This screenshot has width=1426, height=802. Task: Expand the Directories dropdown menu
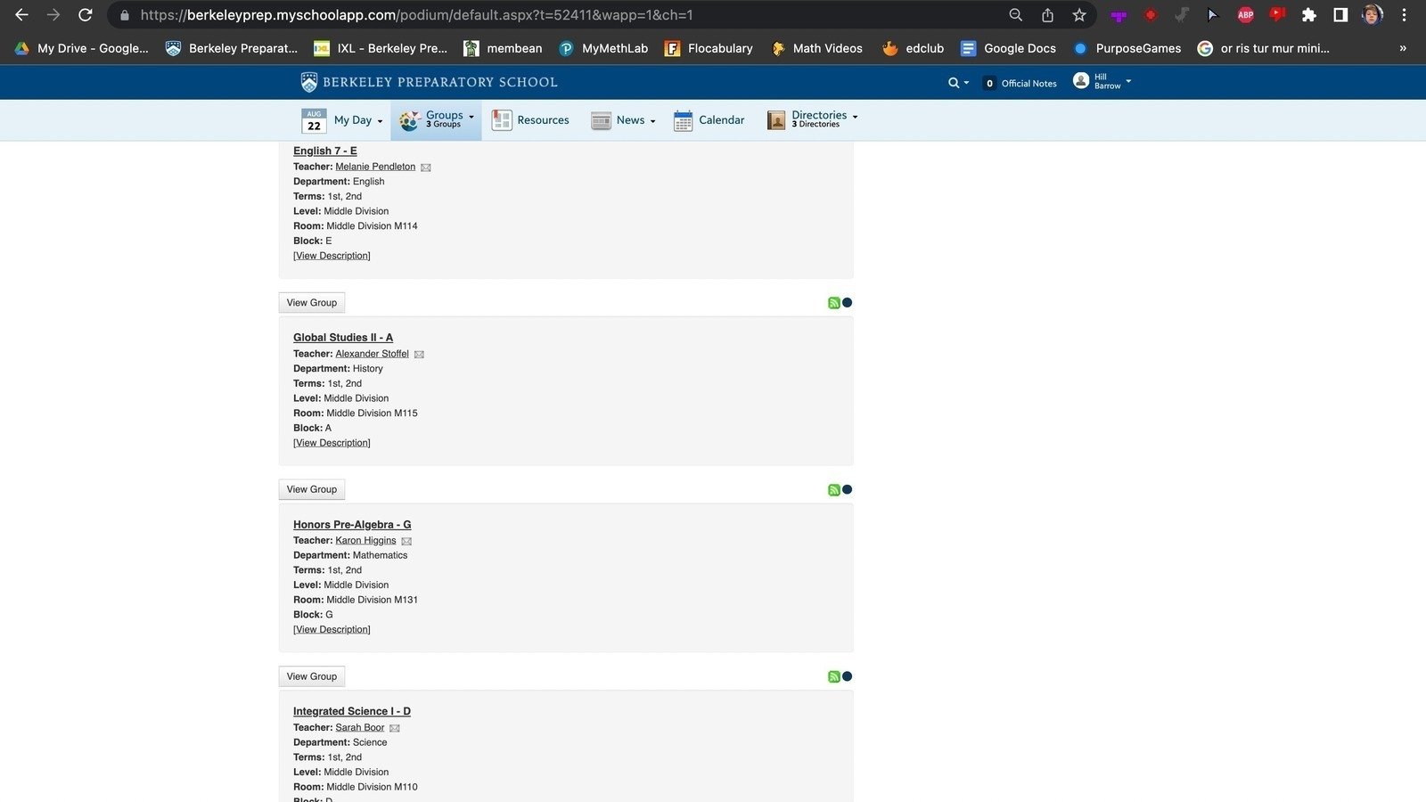[813, 119]
